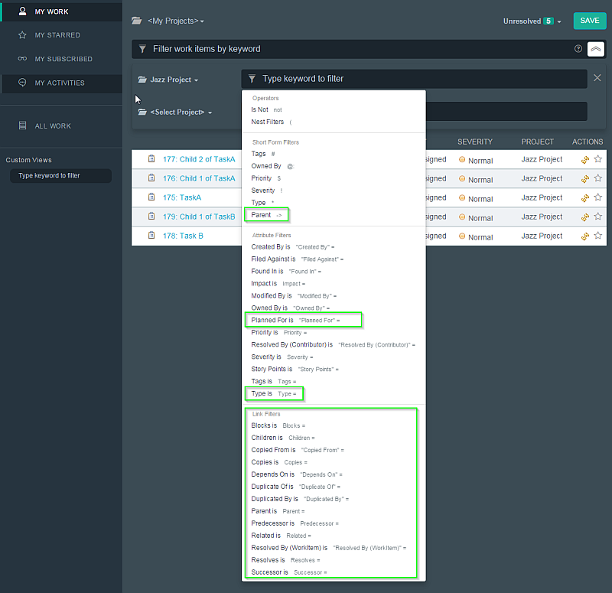The height and width of the screenshot is (593, 612).
Task: Click the Custom Views keyword filter field
Action: [x=60, y=176]
